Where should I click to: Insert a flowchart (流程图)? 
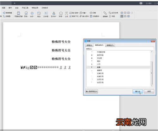click(x=7, y=16)
